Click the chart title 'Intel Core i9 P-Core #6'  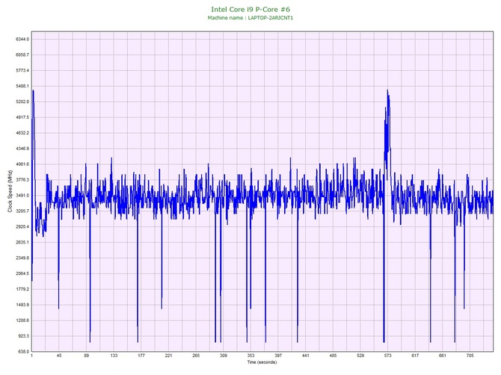coord(250,9)
